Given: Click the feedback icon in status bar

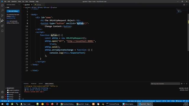Looking at the screenshot, I should (184, 101).
